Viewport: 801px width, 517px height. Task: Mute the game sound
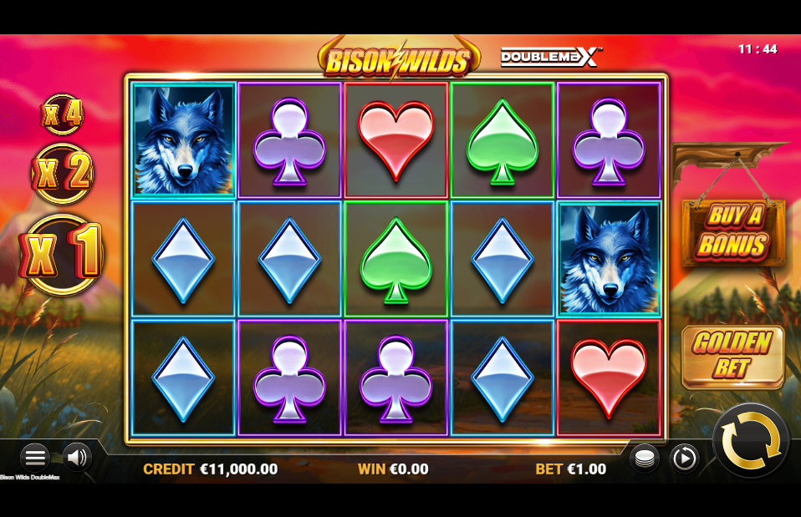click(x=77, y=458)
